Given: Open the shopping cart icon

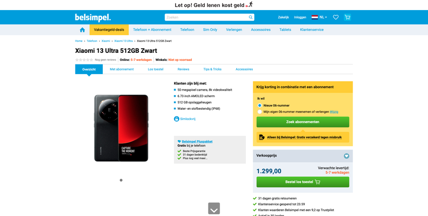Looking at the screenshot, I should click(x=347, y=17).
